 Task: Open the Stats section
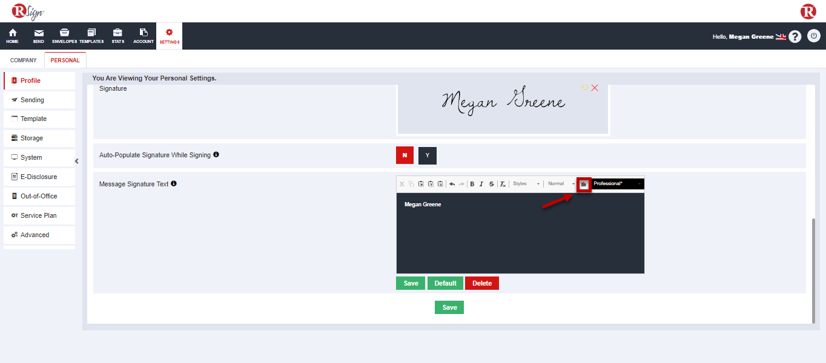click(x=117, y=36)
